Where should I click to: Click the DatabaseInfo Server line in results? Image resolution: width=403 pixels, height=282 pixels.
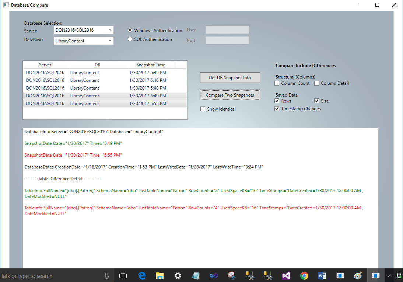(94, 132)
